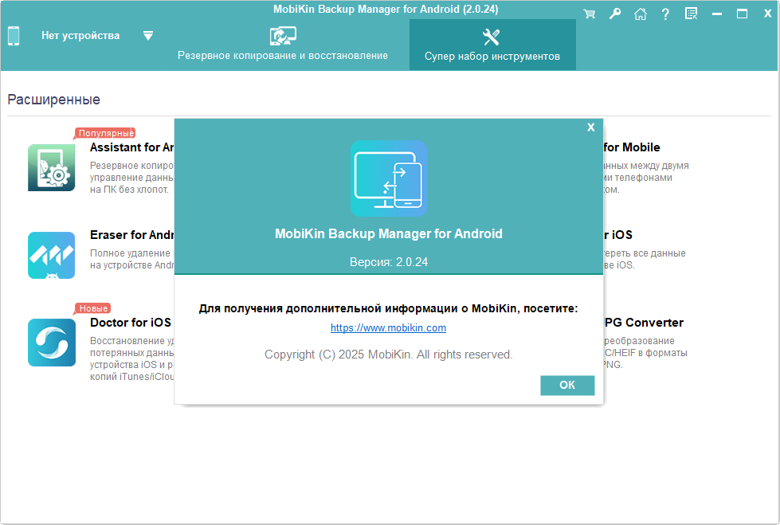Open the https://www.mobikin.com link

coord(389,328)
